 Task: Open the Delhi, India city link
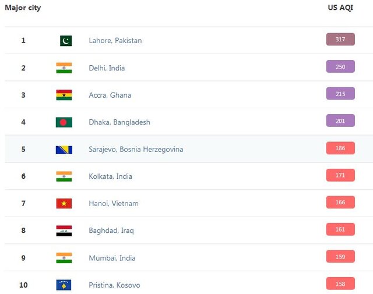107,68
